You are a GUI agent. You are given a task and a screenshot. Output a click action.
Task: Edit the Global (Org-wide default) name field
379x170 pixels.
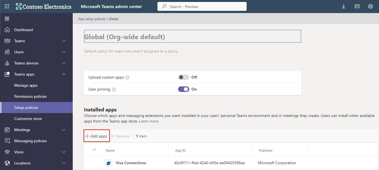click(x=192, y=36)
